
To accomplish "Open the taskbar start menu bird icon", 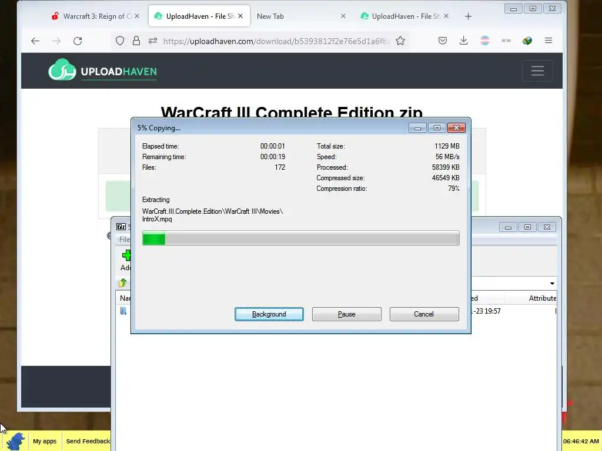I will pos(16,441).
